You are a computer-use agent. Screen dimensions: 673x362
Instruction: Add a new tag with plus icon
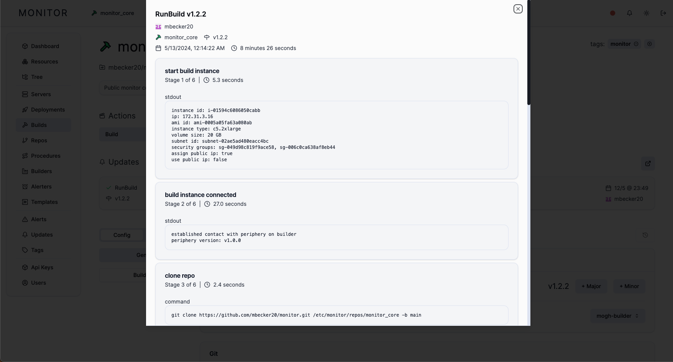(650, 44)
